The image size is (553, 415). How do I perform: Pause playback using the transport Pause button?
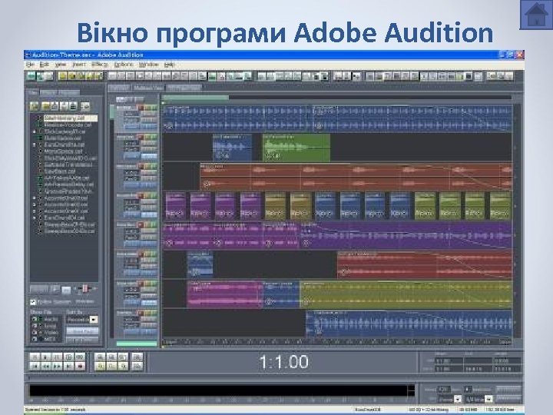(57, 357)
